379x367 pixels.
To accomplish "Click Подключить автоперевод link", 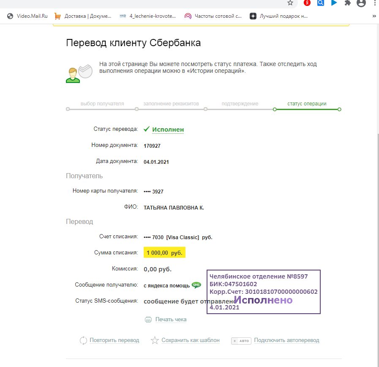I will pos(286,340).
